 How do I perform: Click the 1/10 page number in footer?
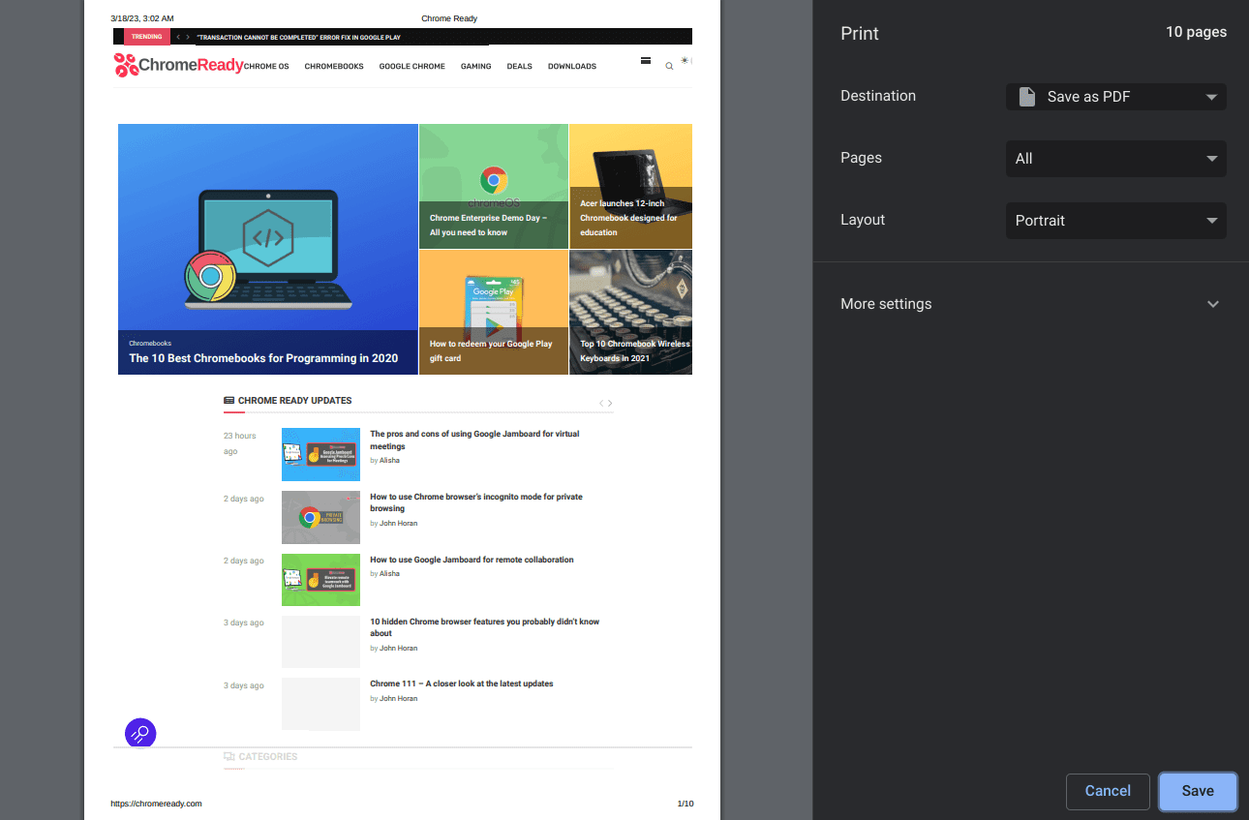click(685, 804)
